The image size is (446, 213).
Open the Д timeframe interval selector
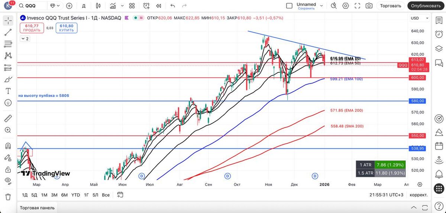tap(84, 6)
